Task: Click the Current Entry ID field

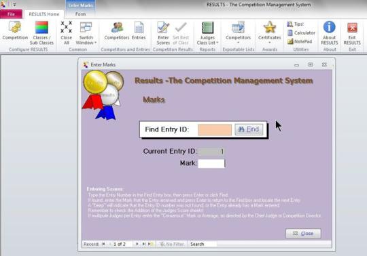Action: point(211,152)
